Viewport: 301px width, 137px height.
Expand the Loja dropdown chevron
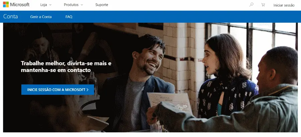pos(51,5)
